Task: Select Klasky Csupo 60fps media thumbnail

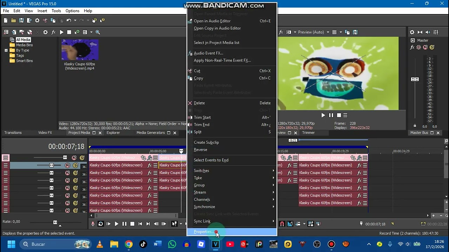Action: click(x=80, y=50)
